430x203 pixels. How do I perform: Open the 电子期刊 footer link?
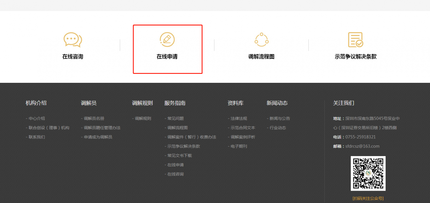(237, 146)
